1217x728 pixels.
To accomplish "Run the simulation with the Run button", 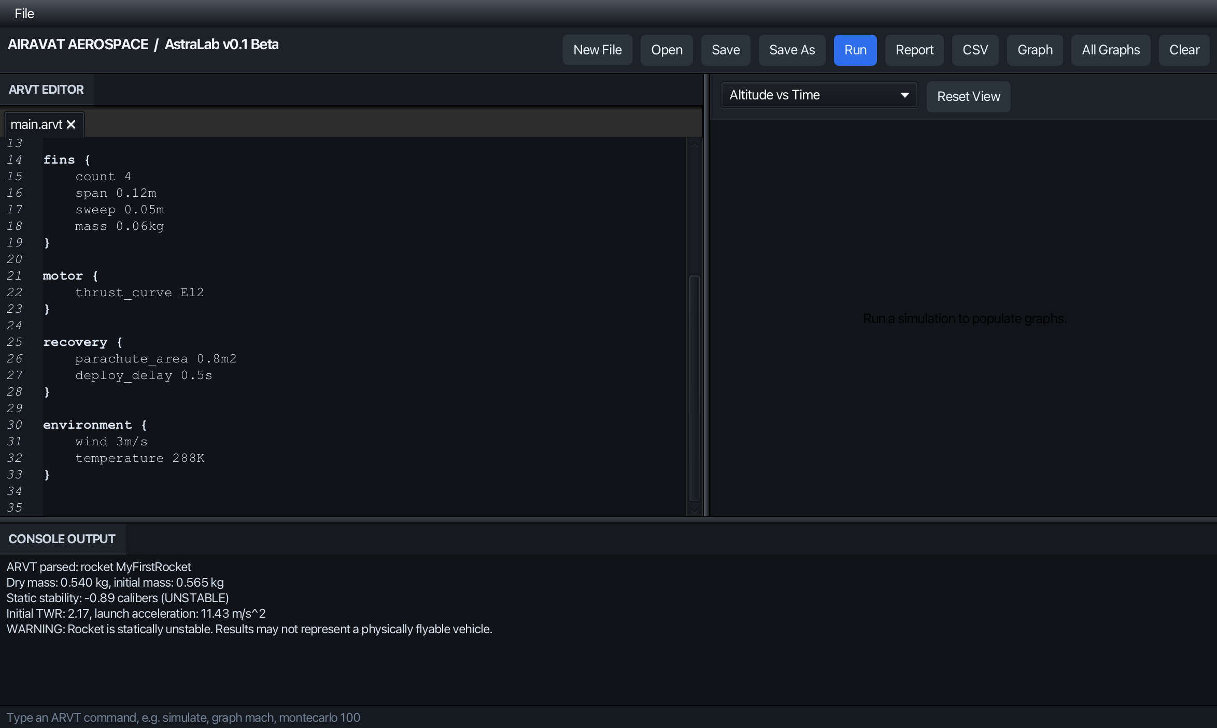I will click(855, 50).
